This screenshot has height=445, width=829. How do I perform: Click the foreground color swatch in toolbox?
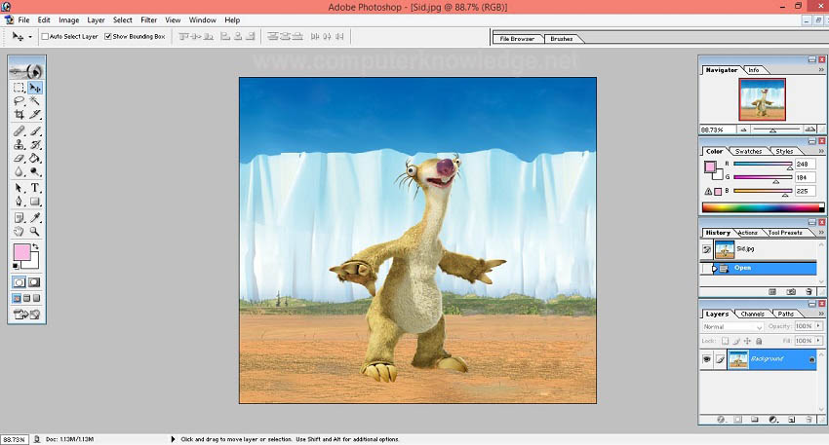[x=22, y=252]
